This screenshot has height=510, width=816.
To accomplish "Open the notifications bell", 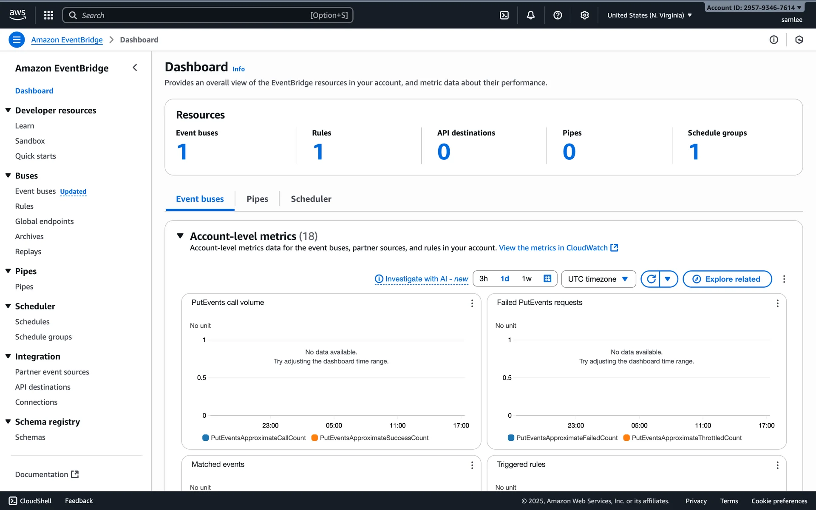I will coord(531,15).
